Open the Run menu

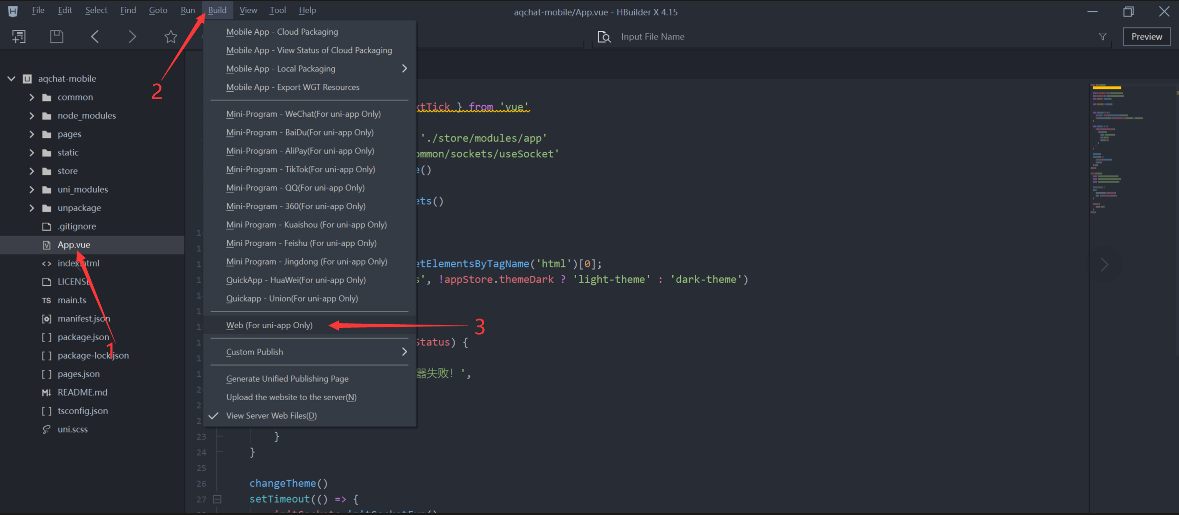tap(187, 10)
